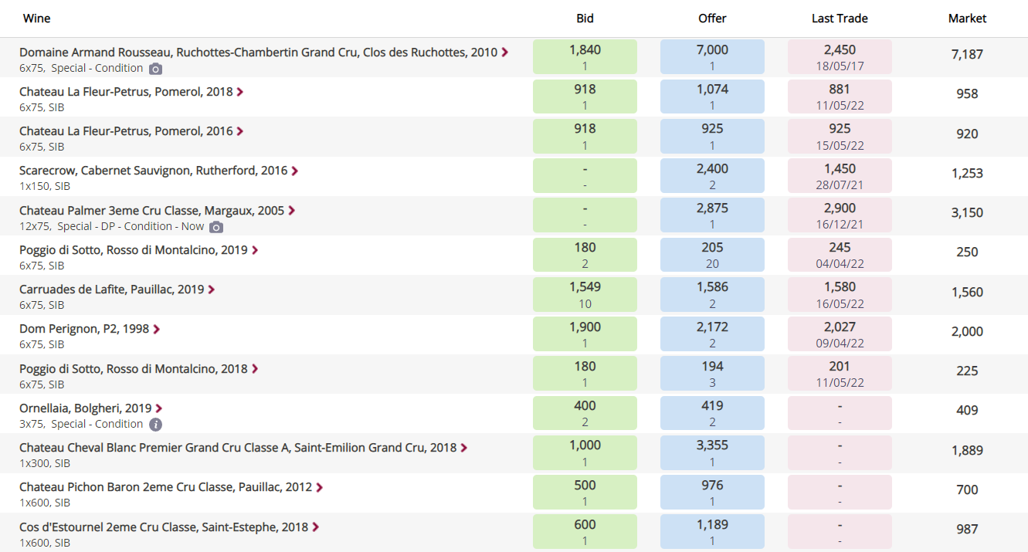Click last trade 1,580 dated 16/05/22
Screen dimensions: 1028x552
(840, 295)
